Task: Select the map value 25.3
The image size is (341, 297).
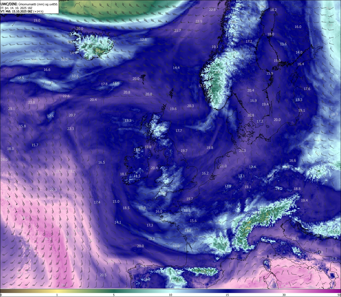Action: pos(295,239)
